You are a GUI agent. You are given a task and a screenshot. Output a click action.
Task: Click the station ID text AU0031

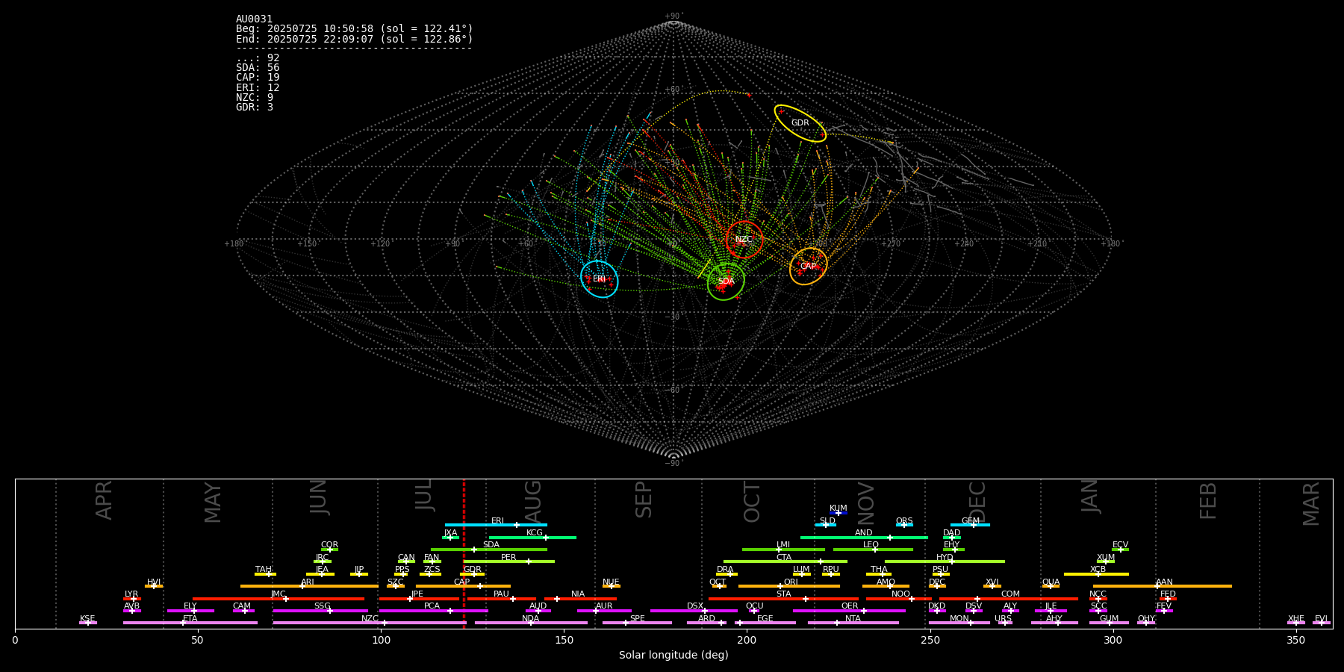pyautogui.click(x=255, y=19)
